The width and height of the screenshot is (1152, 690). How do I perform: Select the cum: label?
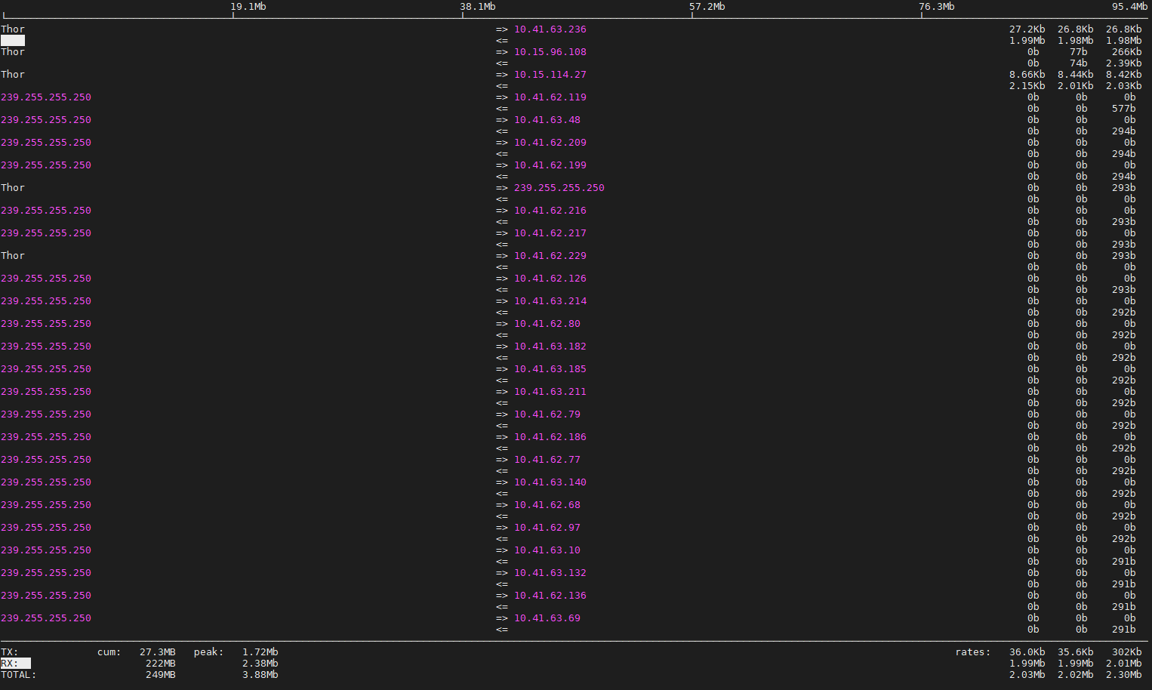point(109,652)
